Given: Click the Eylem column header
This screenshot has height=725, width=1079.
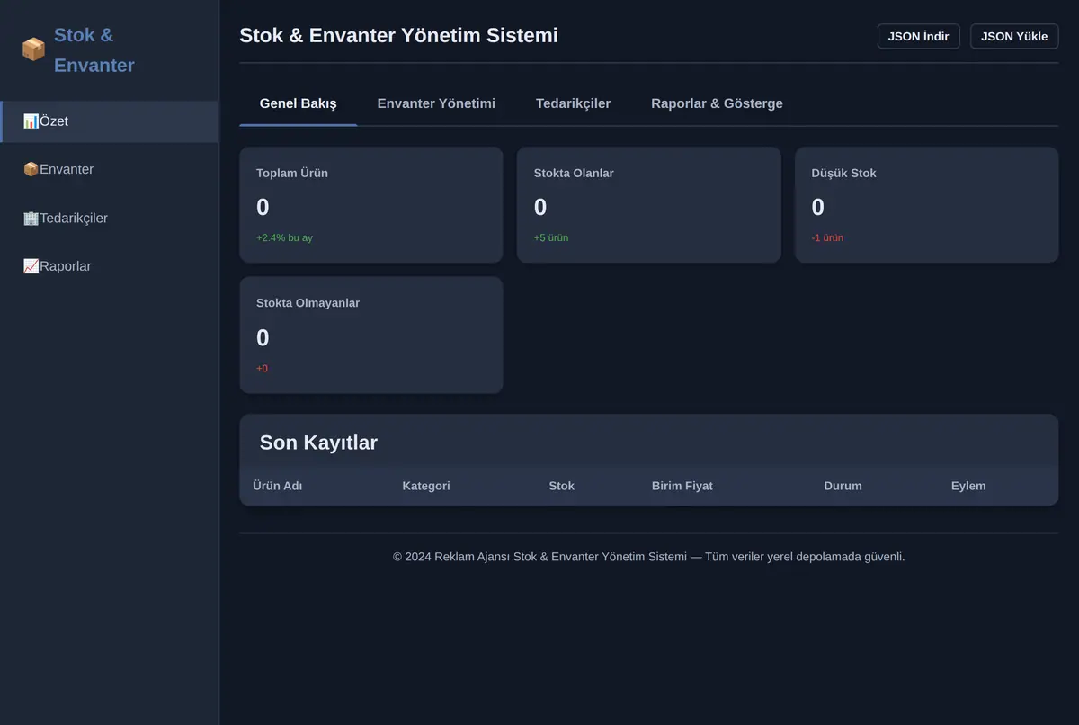Looking at the screenshot, I should (968, 486).
